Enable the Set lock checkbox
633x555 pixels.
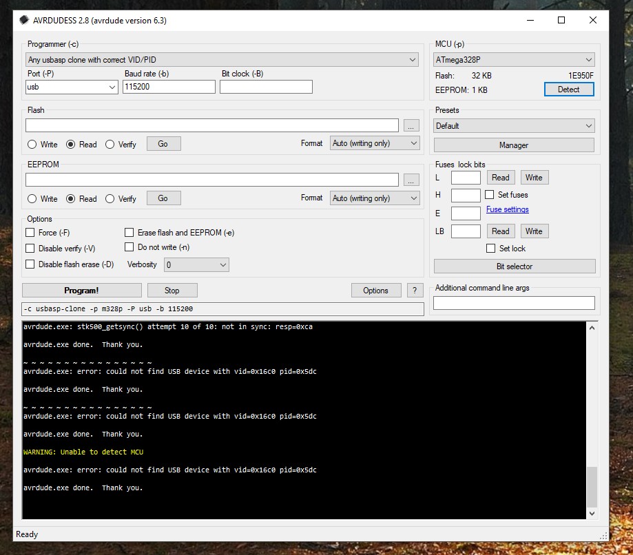491,249
